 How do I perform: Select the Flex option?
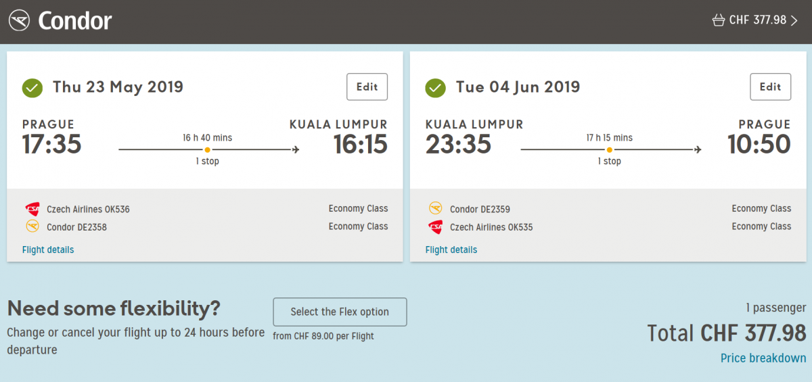coord(340,312)
